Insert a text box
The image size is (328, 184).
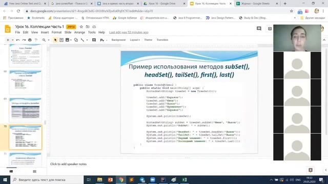point(61,40)
